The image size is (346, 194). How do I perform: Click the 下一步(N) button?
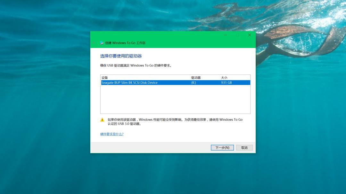222,147
